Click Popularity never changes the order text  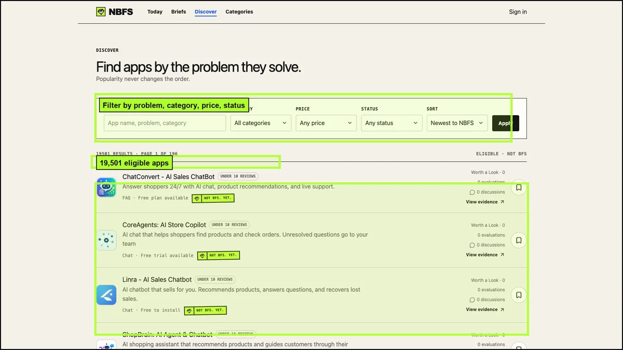tap(143, 79)
